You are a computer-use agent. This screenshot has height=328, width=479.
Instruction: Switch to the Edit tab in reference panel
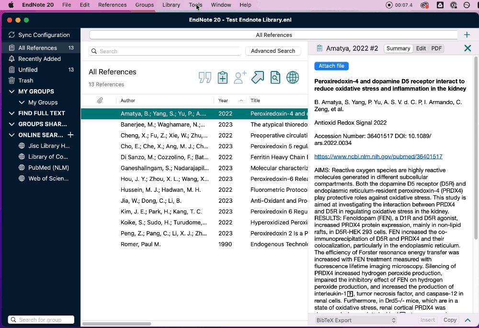[421, 48]
